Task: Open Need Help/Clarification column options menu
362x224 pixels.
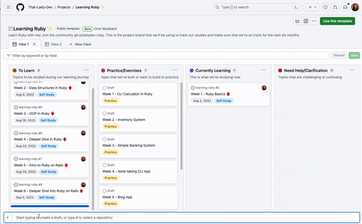Action: coord(352,70)
